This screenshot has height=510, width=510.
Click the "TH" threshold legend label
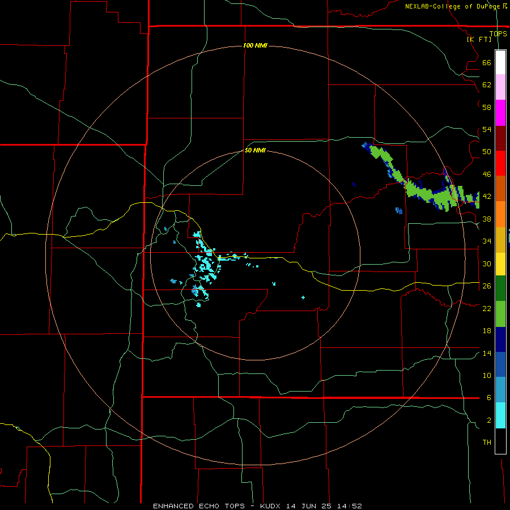pos(487,443)
